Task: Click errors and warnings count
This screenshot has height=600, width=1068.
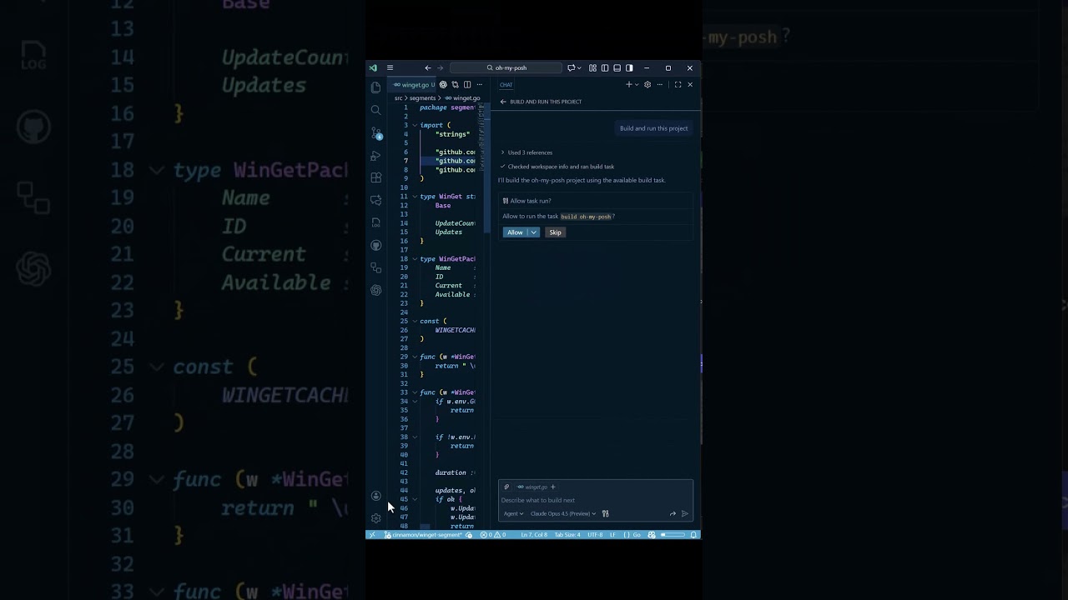Action: 493,535
